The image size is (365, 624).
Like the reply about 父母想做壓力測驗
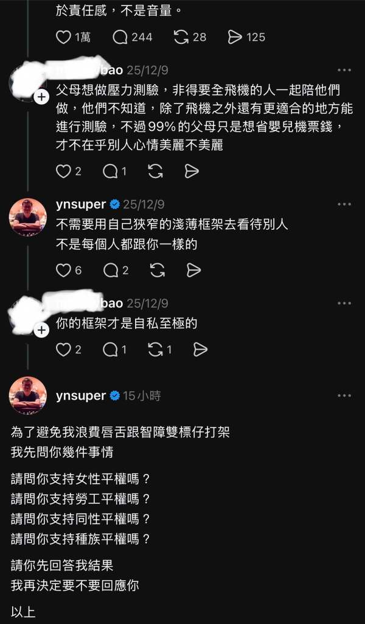point(64,171)
